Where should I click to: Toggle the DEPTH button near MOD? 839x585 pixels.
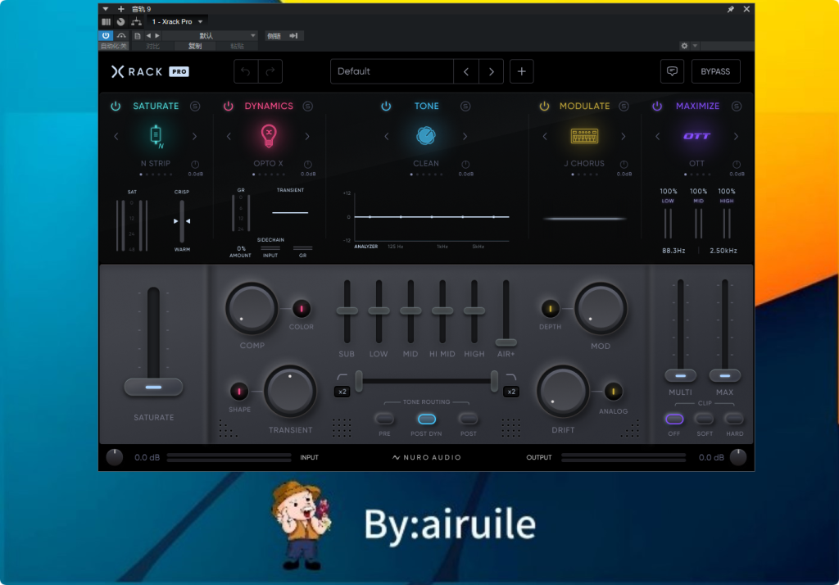pos(550,309)
